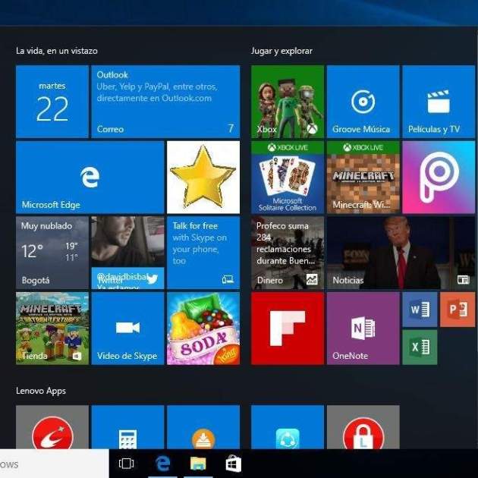Launch the Minecraft Xbox Live tile
The width and height of the screenshot is (478, 478).
[363, 177]
